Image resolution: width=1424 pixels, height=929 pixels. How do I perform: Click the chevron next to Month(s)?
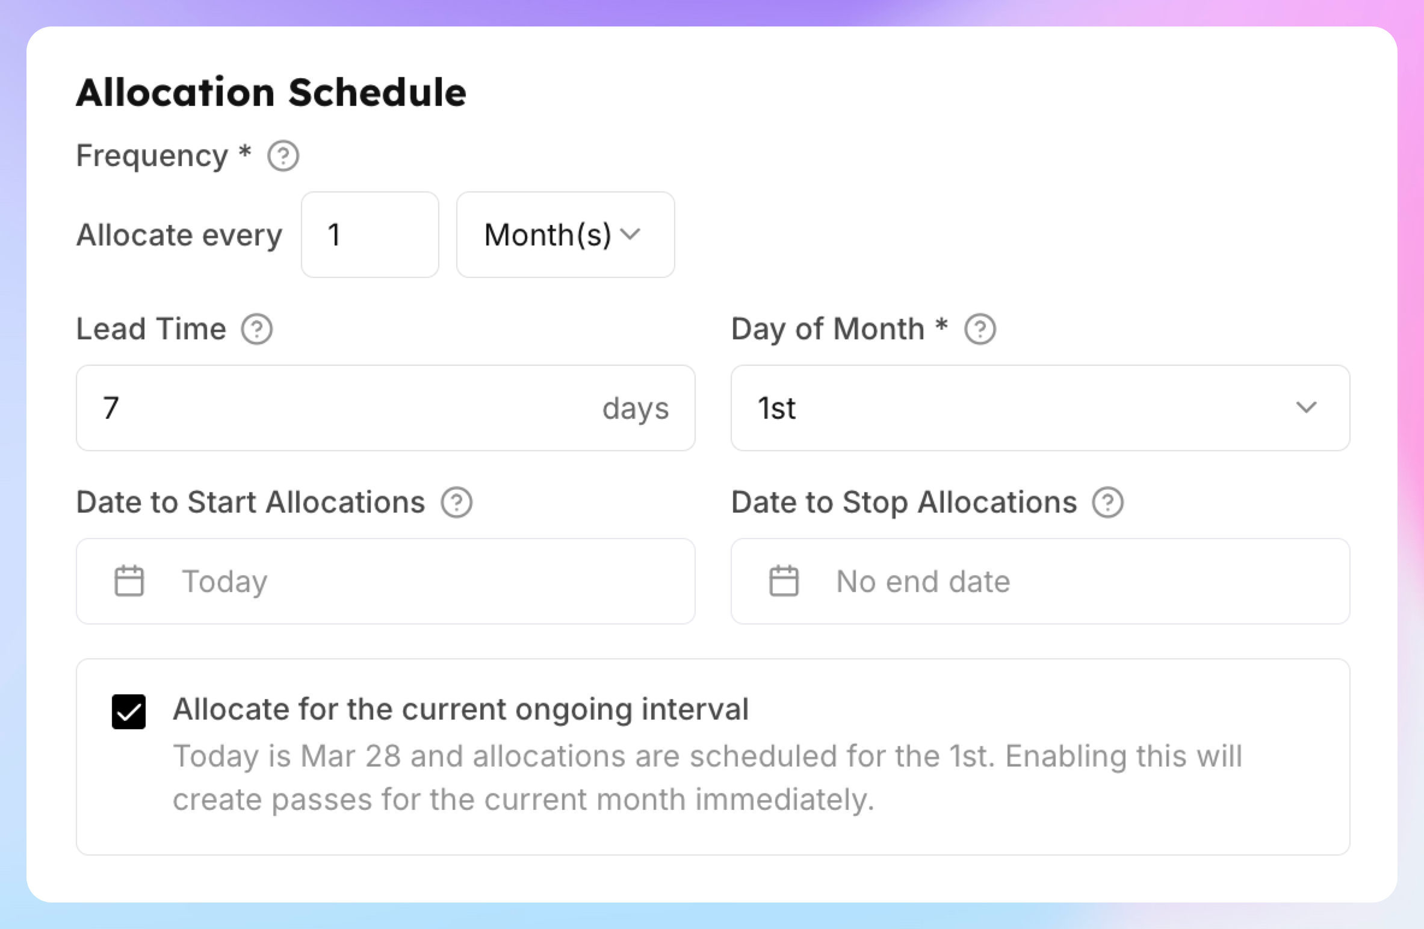click(630, 234)
